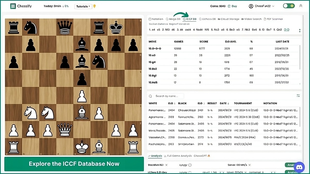Screen dimensions: 310x174
Task: Select the 10.Be2 move row
Action: click(x=223, y=69)
